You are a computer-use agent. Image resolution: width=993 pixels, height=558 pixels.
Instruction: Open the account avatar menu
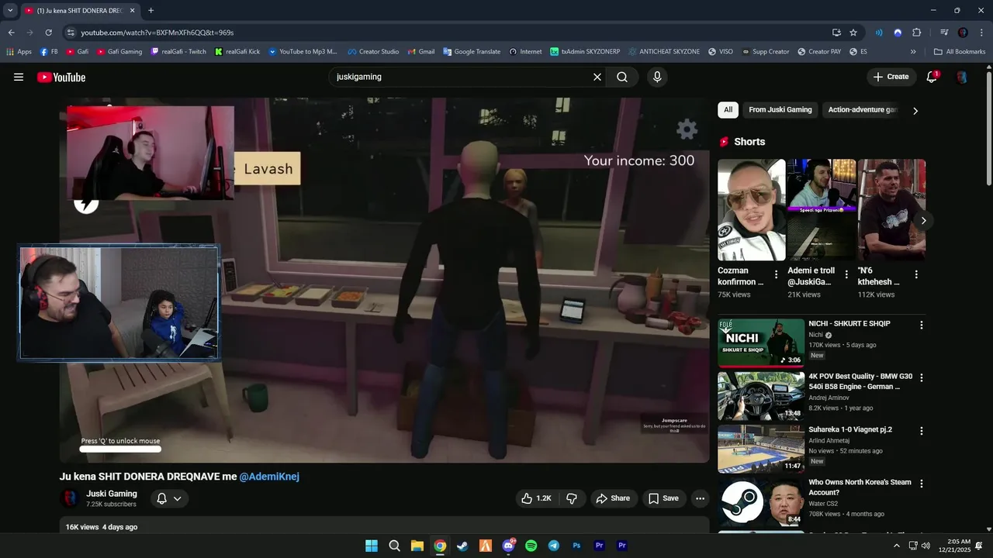[962, 77]
